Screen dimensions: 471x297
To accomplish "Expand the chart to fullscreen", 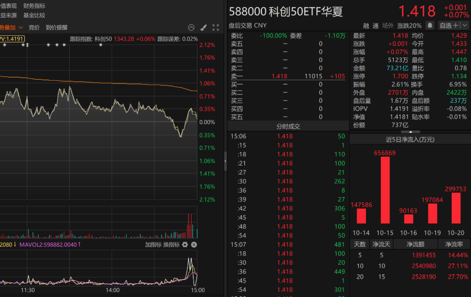I will coord(216,27).
